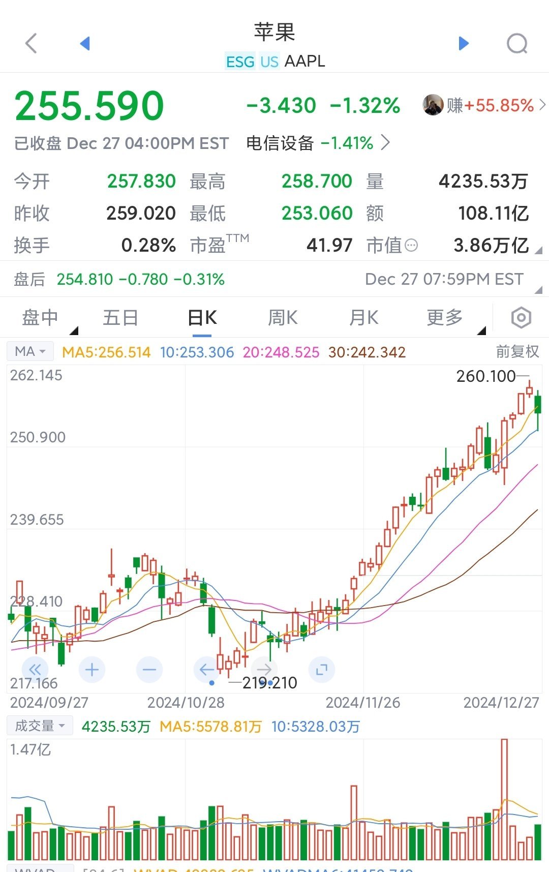549x872 pixels.
Task: Zoom in the K-line chart
Action: [92, 670]
